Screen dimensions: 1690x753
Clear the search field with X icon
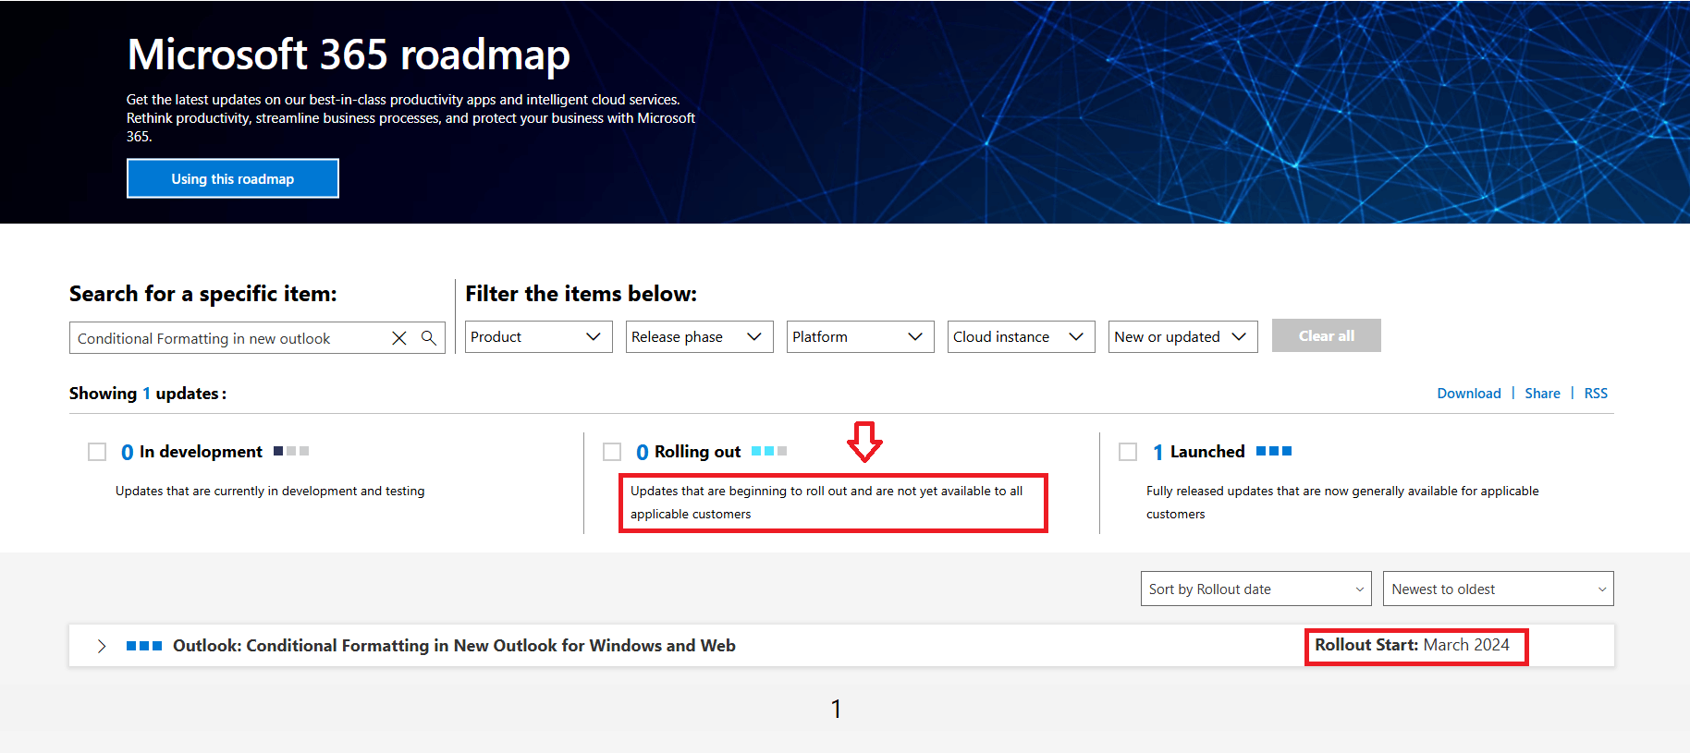[399, 338]
